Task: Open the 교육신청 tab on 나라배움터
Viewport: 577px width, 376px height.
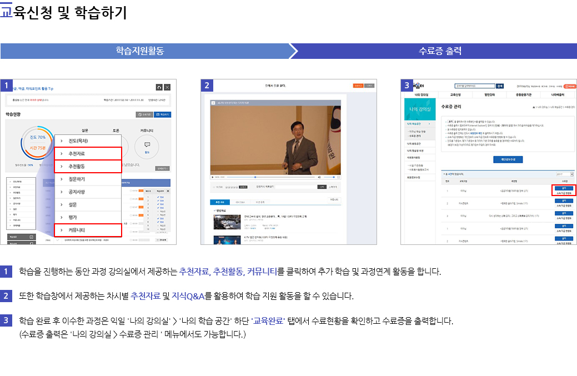Action: coord(456,94)
